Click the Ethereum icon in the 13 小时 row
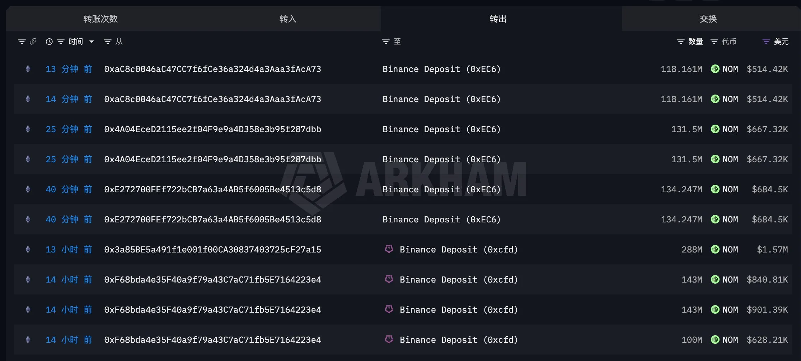This screenshot has height=361, width=801. [x=28, y=249]
